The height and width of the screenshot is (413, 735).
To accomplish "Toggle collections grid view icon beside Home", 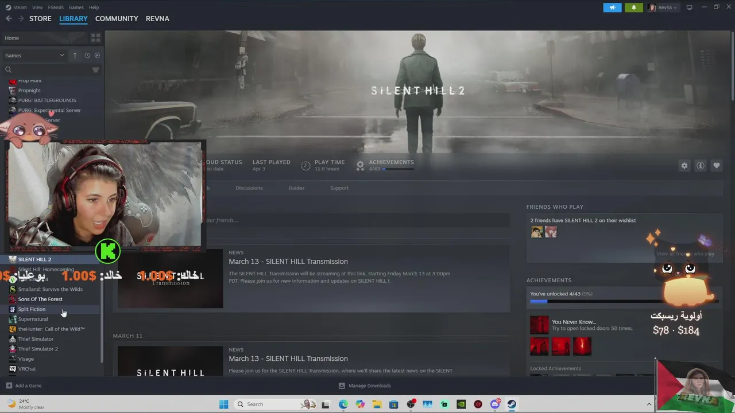I will (x=95, y=38).
